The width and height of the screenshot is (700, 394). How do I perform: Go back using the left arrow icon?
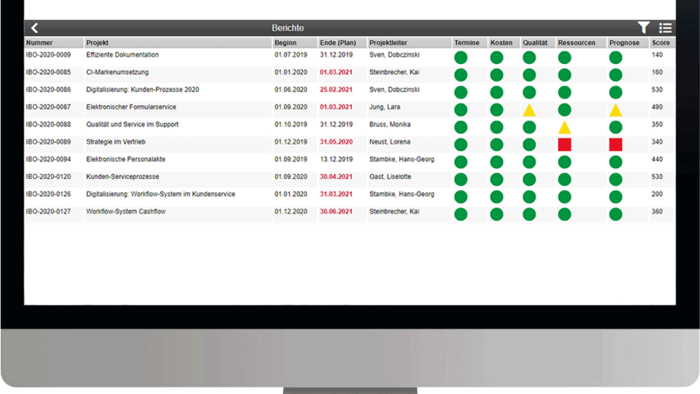(34, 28)
